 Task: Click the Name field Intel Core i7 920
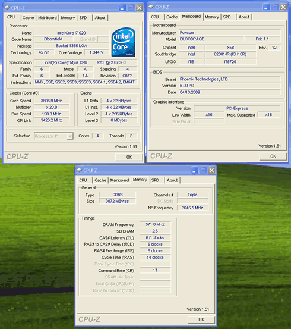click(x=71, y=33)
